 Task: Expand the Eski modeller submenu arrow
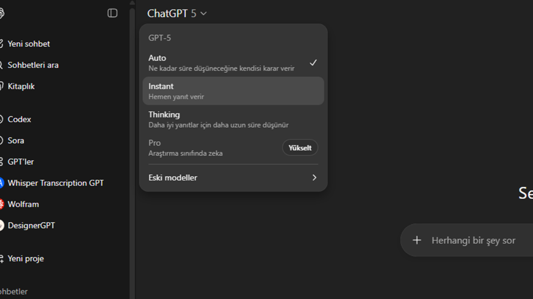coord(314,178)
